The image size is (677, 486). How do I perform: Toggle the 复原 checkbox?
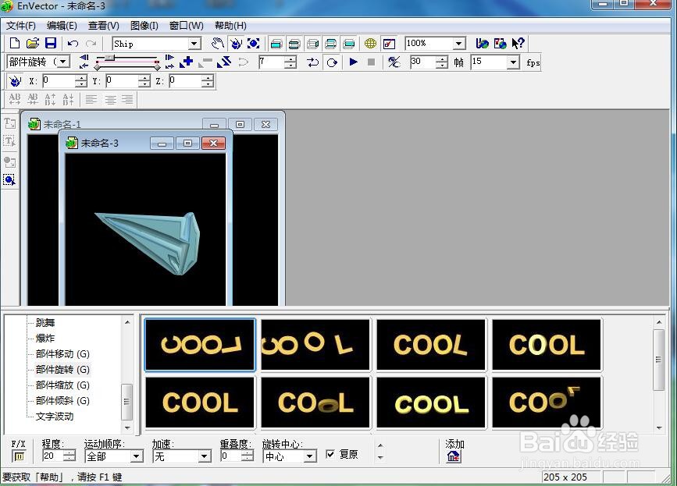click(x=330, y=454)
